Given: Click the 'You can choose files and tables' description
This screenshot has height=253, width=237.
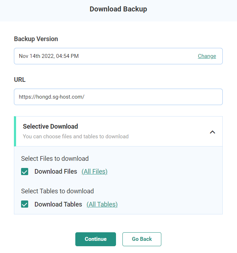Looking at the screenshot, I should pyautogui.click(x=76, y=137).
